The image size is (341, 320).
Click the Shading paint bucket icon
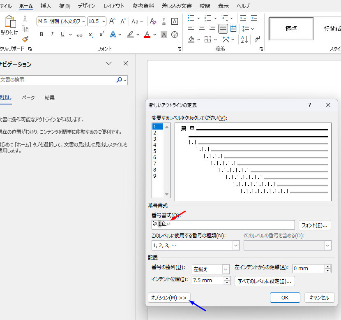point(191,39)
